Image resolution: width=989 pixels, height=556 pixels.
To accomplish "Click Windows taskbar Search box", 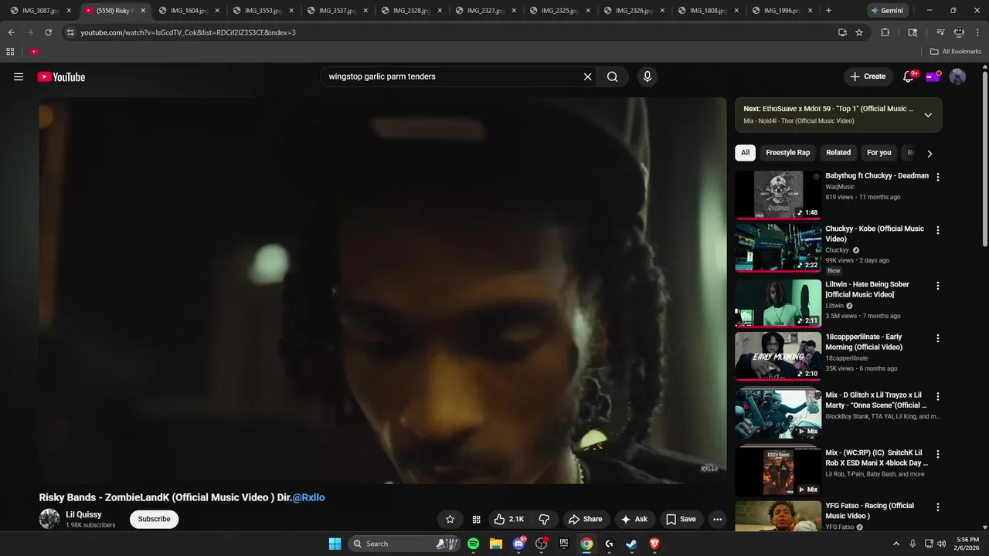I will pyautogui.click(x=405, y=544).
